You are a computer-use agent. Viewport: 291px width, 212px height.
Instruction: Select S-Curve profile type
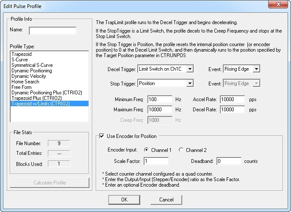click(50, 60)
